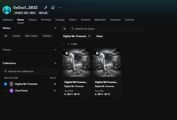Go to the Created tab
Screen dimensions: 177x120
(85, 20)
